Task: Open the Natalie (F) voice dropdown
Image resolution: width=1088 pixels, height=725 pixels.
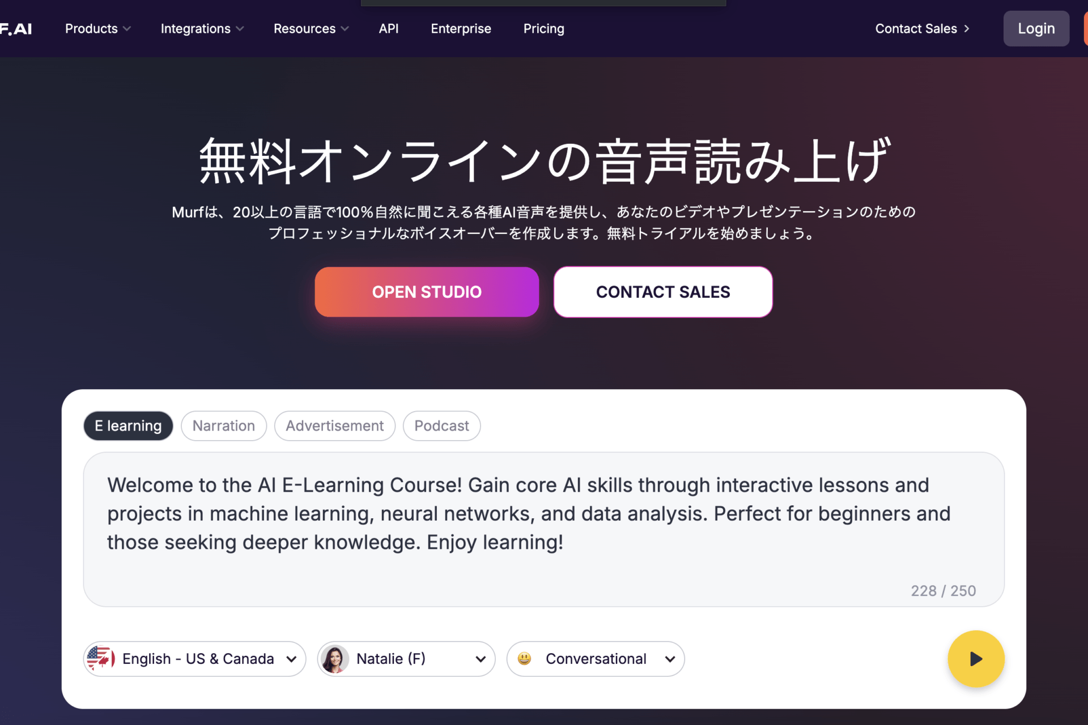Action: tap(406, 659)
